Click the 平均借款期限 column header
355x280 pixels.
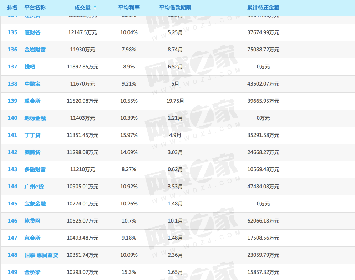click(x=175, y=7)
